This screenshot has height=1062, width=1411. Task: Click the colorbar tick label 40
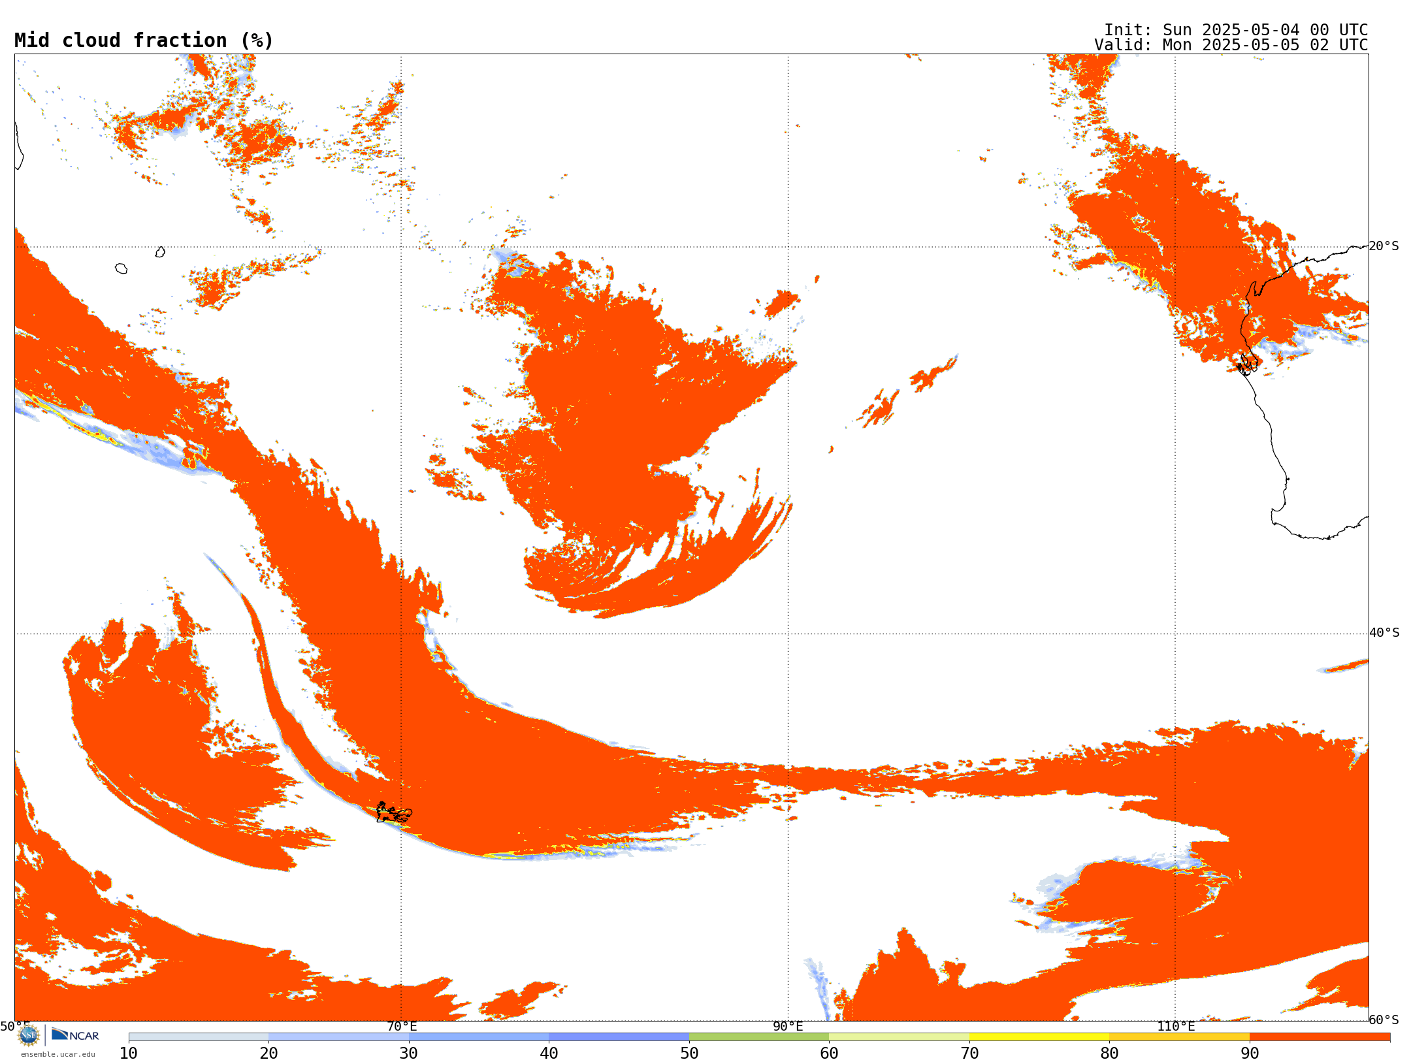click(x=549, y=1054)
